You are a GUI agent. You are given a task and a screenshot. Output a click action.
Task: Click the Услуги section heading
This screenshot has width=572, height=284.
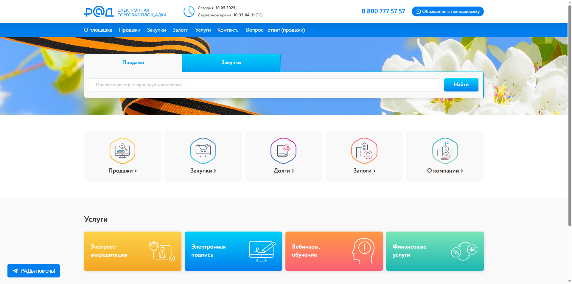tap(96, 219)
